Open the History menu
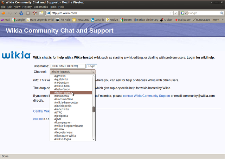Viewport: 225px width, 159px height. coord(27,7)
